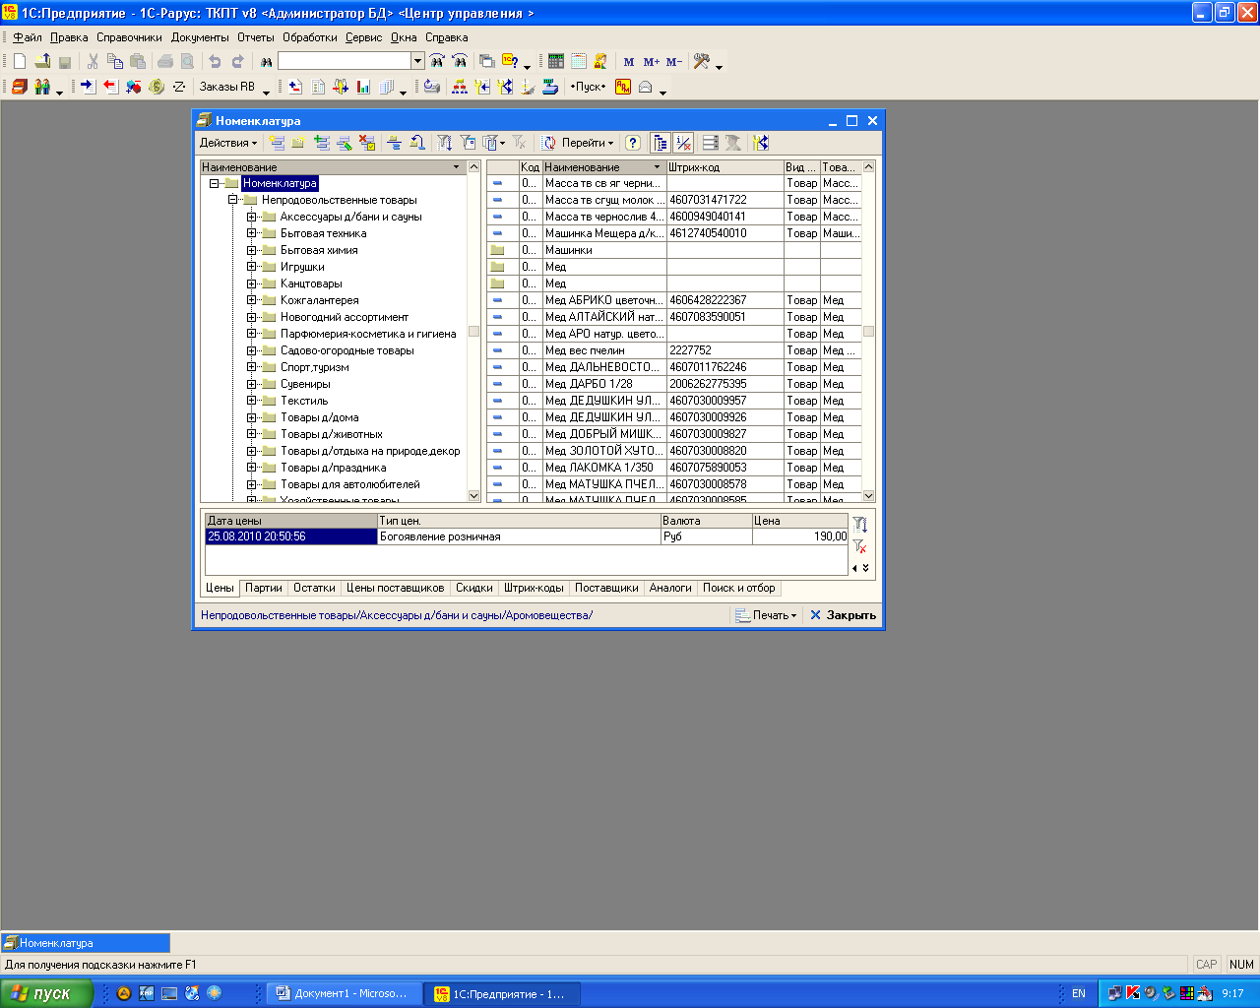This screenshot has height=1008, width=1260.
Task: Toggle the button with i and red x
Action: pos(683,143)
